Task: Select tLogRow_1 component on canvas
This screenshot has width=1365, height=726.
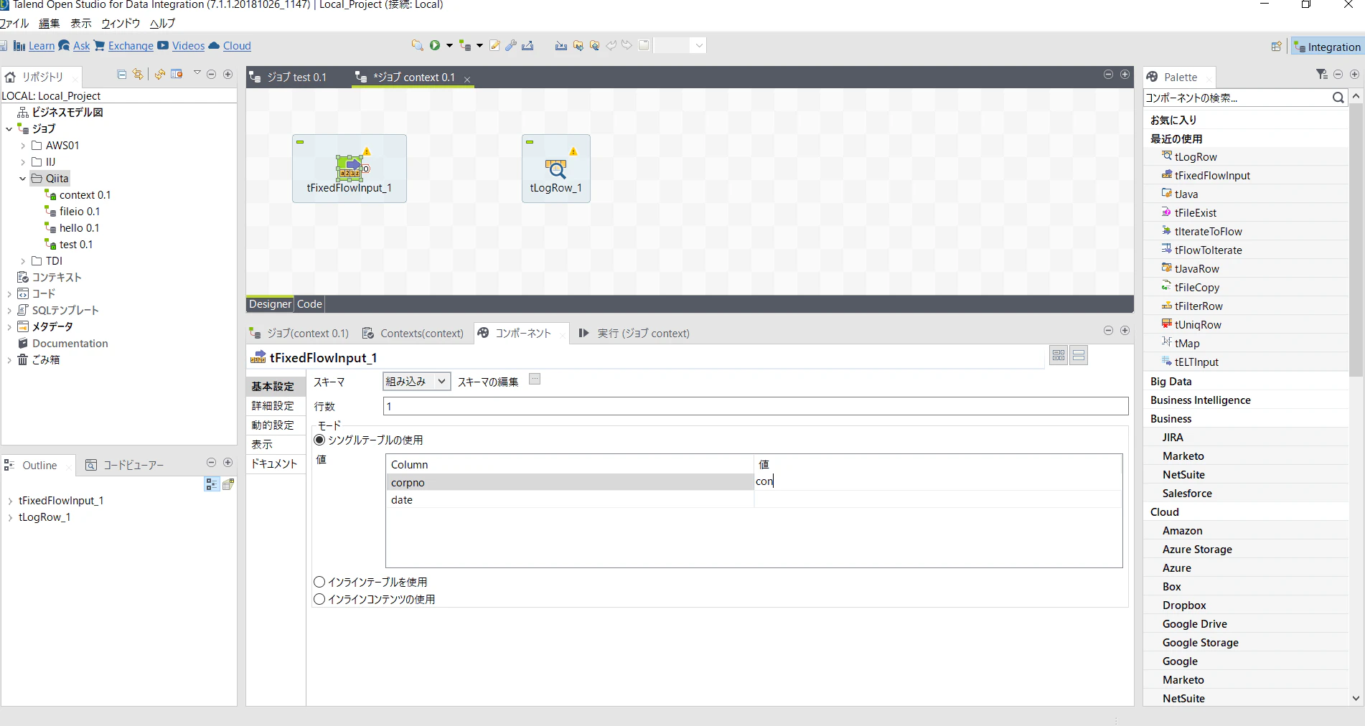Action: click(556, 169)
